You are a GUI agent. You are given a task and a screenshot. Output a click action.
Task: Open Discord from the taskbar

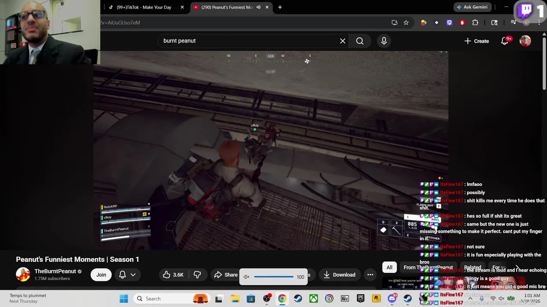(392, 298)
